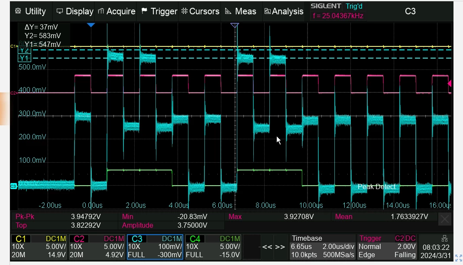Open the Trigger flag menu
This screenshot has height=265, width=463.
(x=159, y=11)
